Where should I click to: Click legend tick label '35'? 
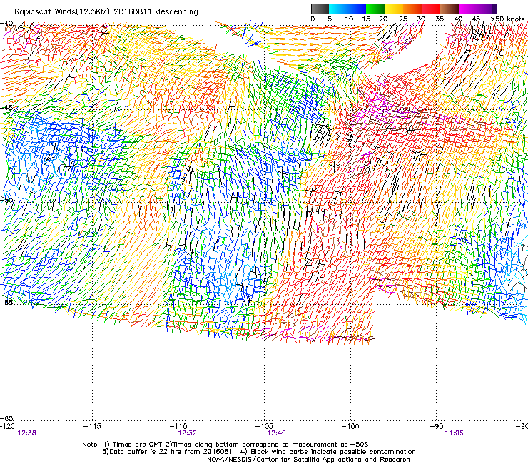[x=440, y=19]
